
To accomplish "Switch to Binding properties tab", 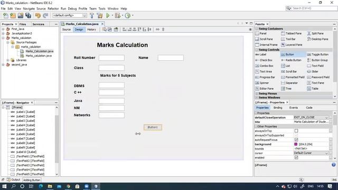I will (278, 108).
